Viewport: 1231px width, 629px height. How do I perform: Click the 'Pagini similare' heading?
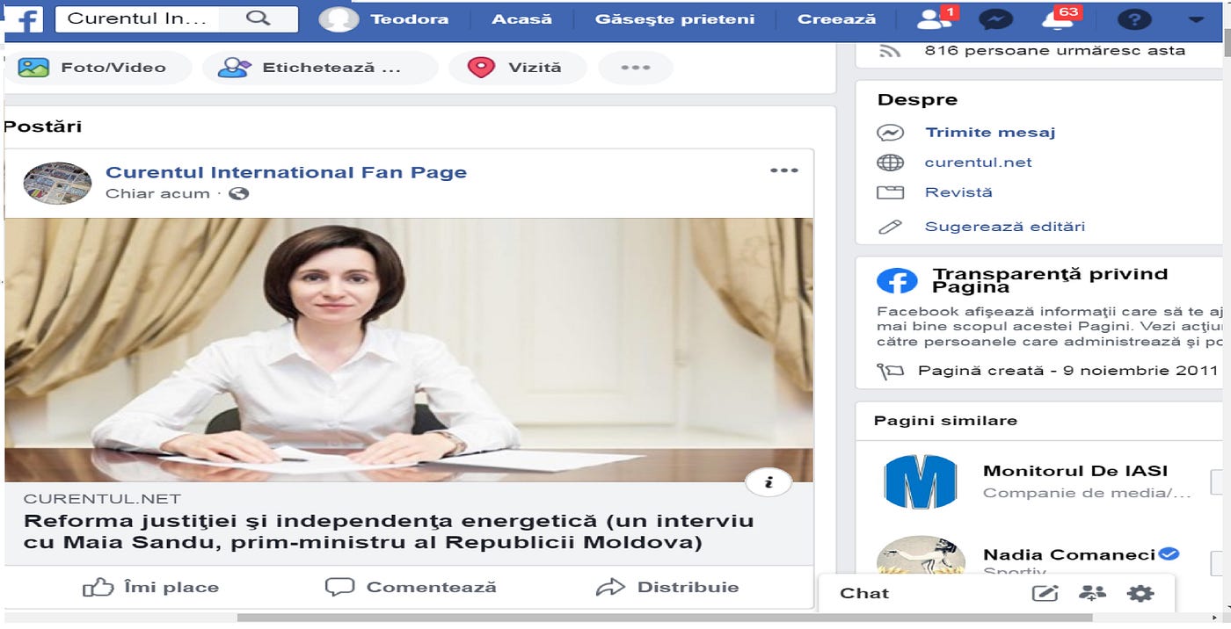[945, 421]
